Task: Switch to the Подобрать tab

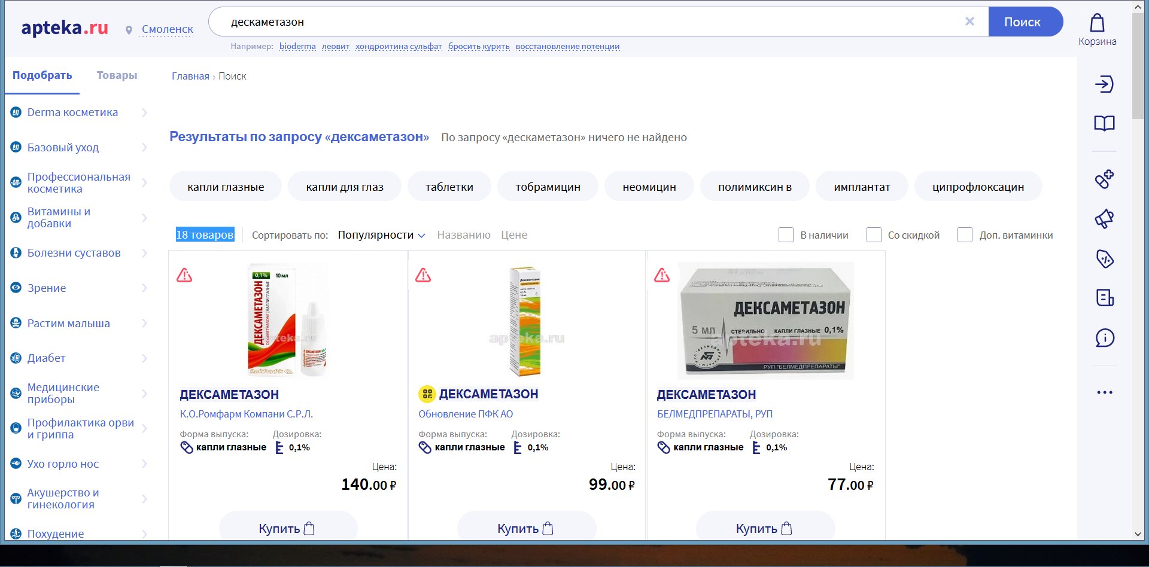Action: pyautogui.click(x=42, y=75)
